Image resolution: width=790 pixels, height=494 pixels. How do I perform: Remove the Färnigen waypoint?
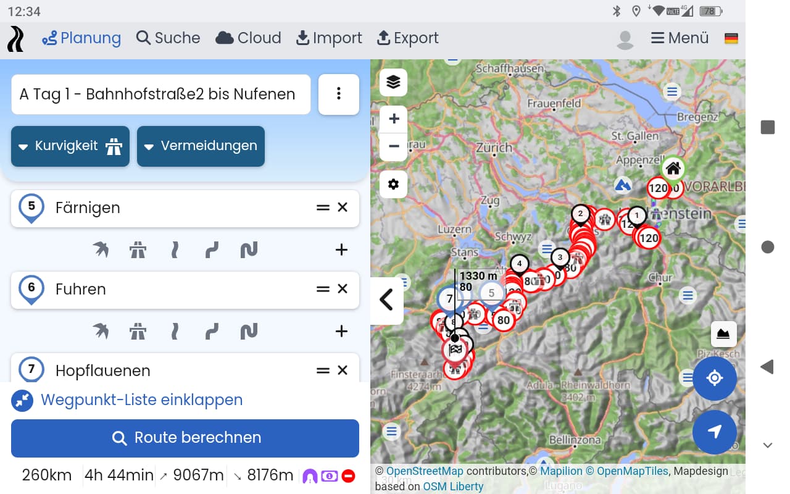click(x=343, y=207)
